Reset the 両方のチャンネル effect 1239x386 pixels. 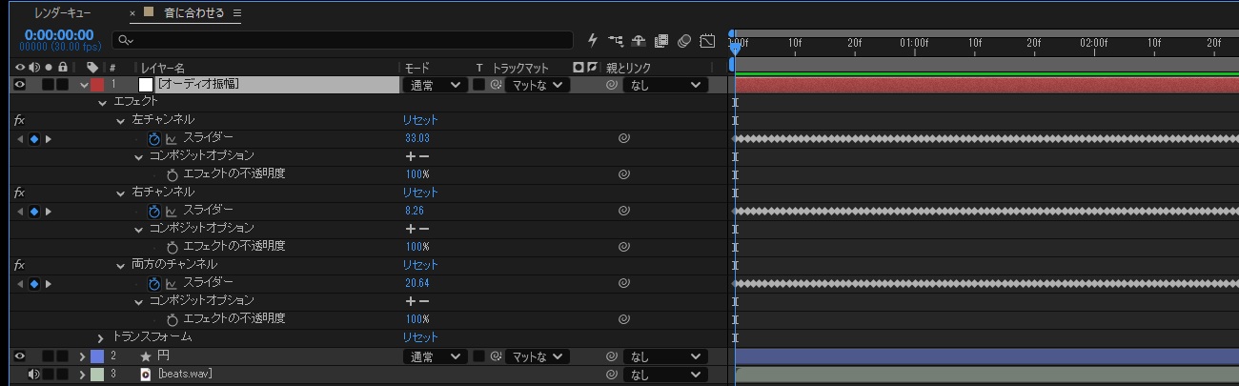coord(420,265)
